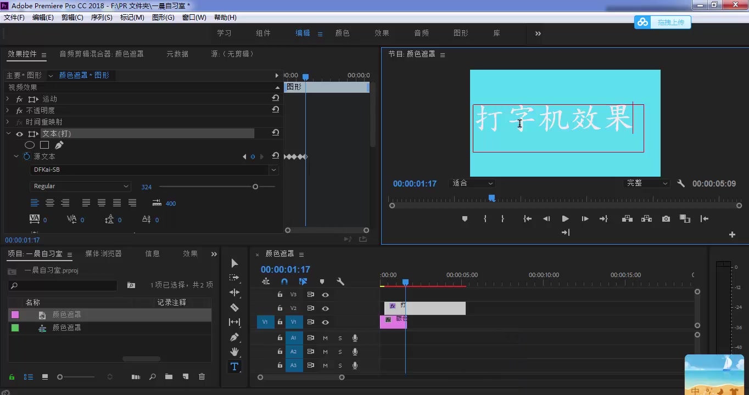Click the Project panel search field
The width and height of the screenshot is (749, 395).
pyautogui.click(x=63, y=285)
